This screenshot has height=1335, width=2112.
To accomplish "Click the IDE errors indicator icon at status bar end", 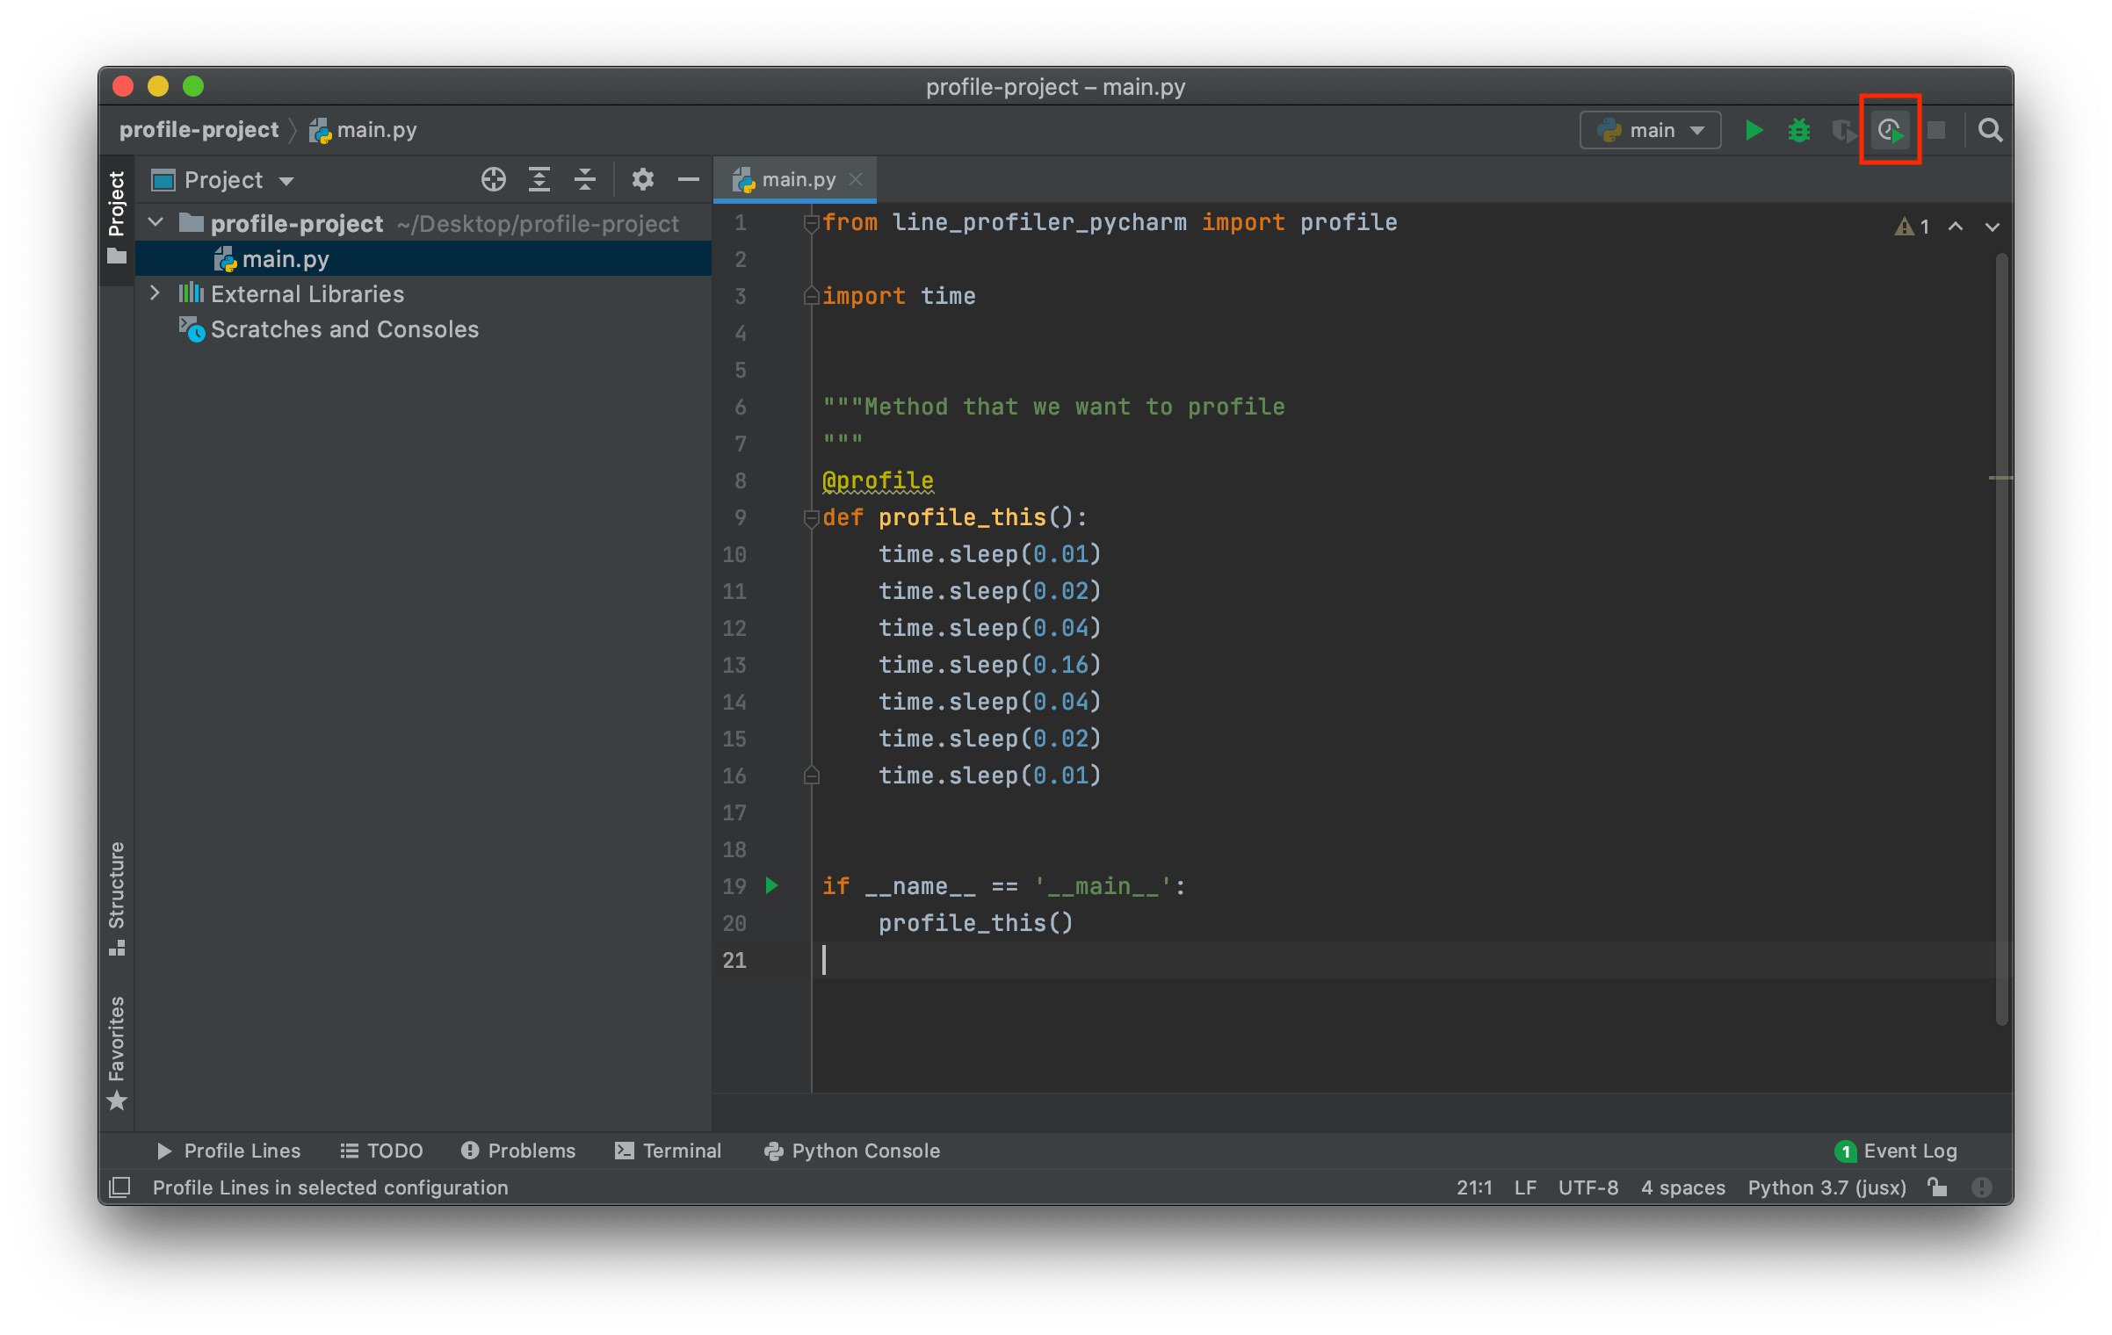I will 1981,1187.
